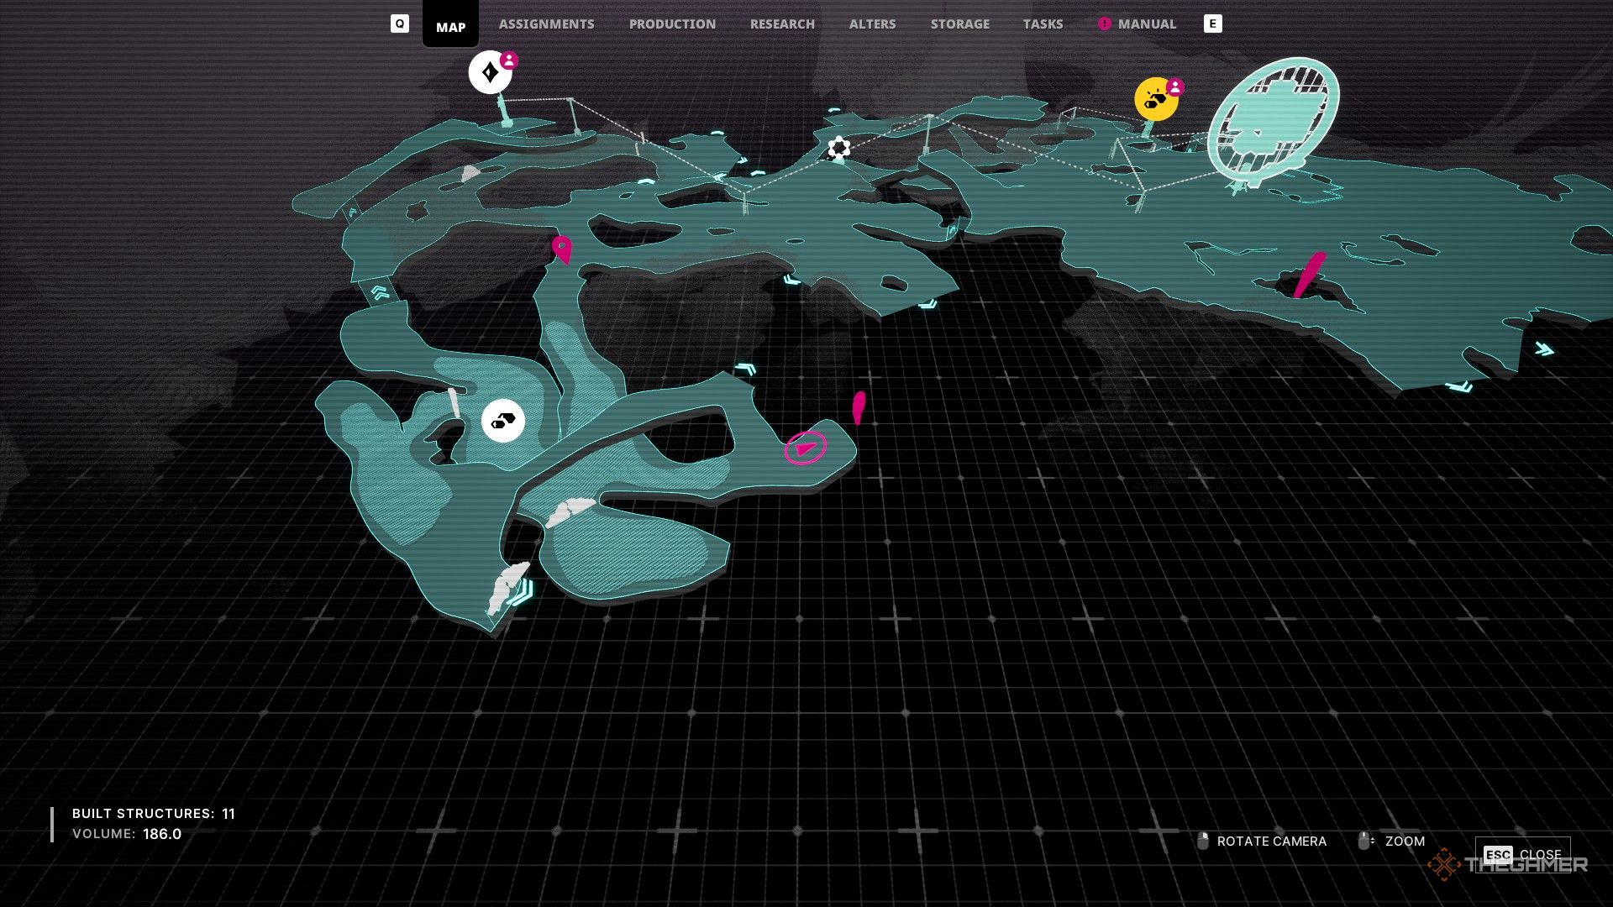Viewport: 1613px width, 907px height.
Task: Click the Built Structures count text
Action: 154,814
